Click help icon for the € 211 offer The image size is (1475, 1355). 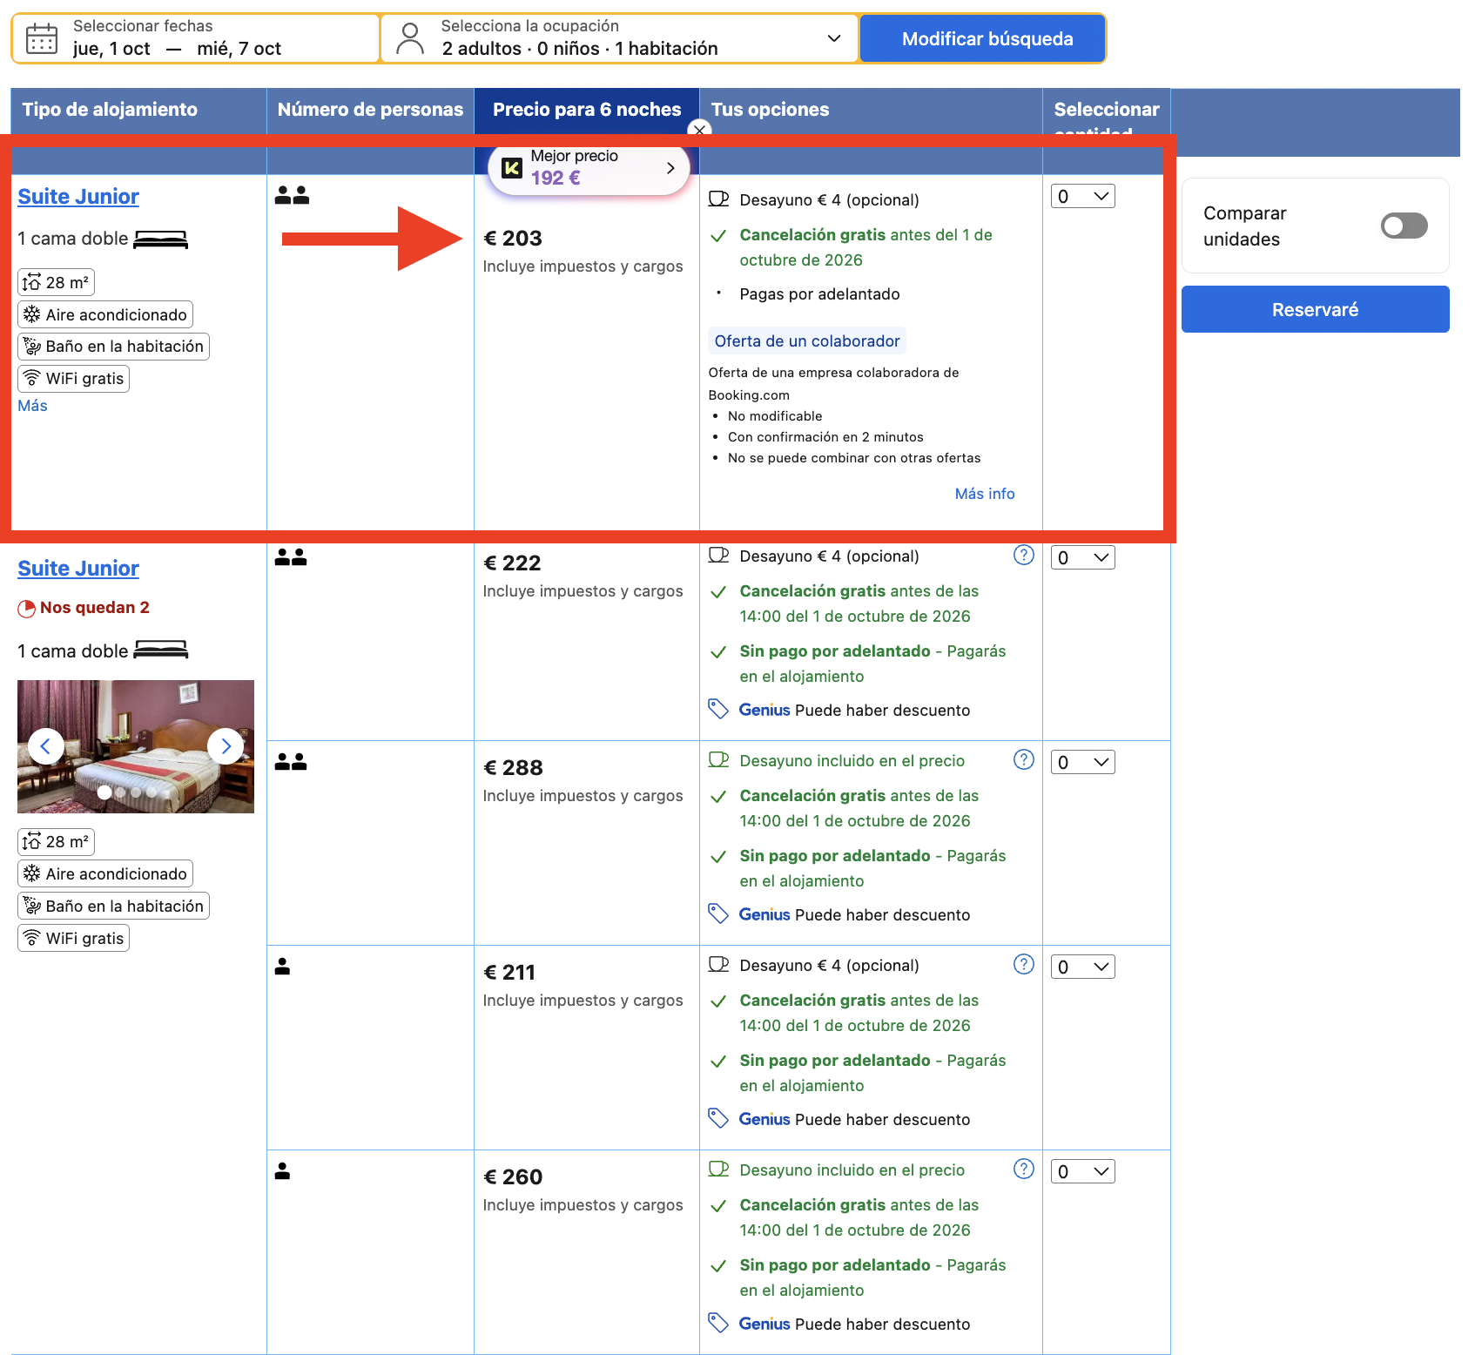click(1024, 964)
